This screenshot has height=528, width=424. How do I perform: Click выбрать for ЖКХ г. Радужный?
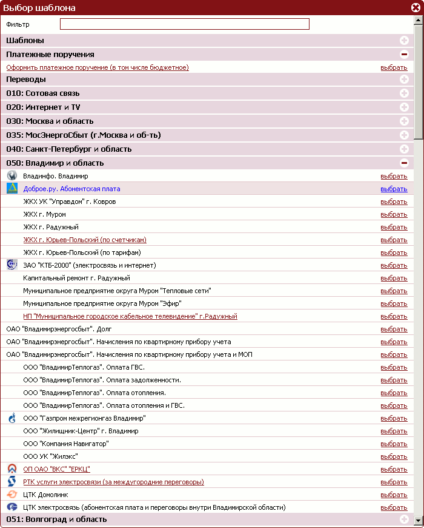[394, 228]
